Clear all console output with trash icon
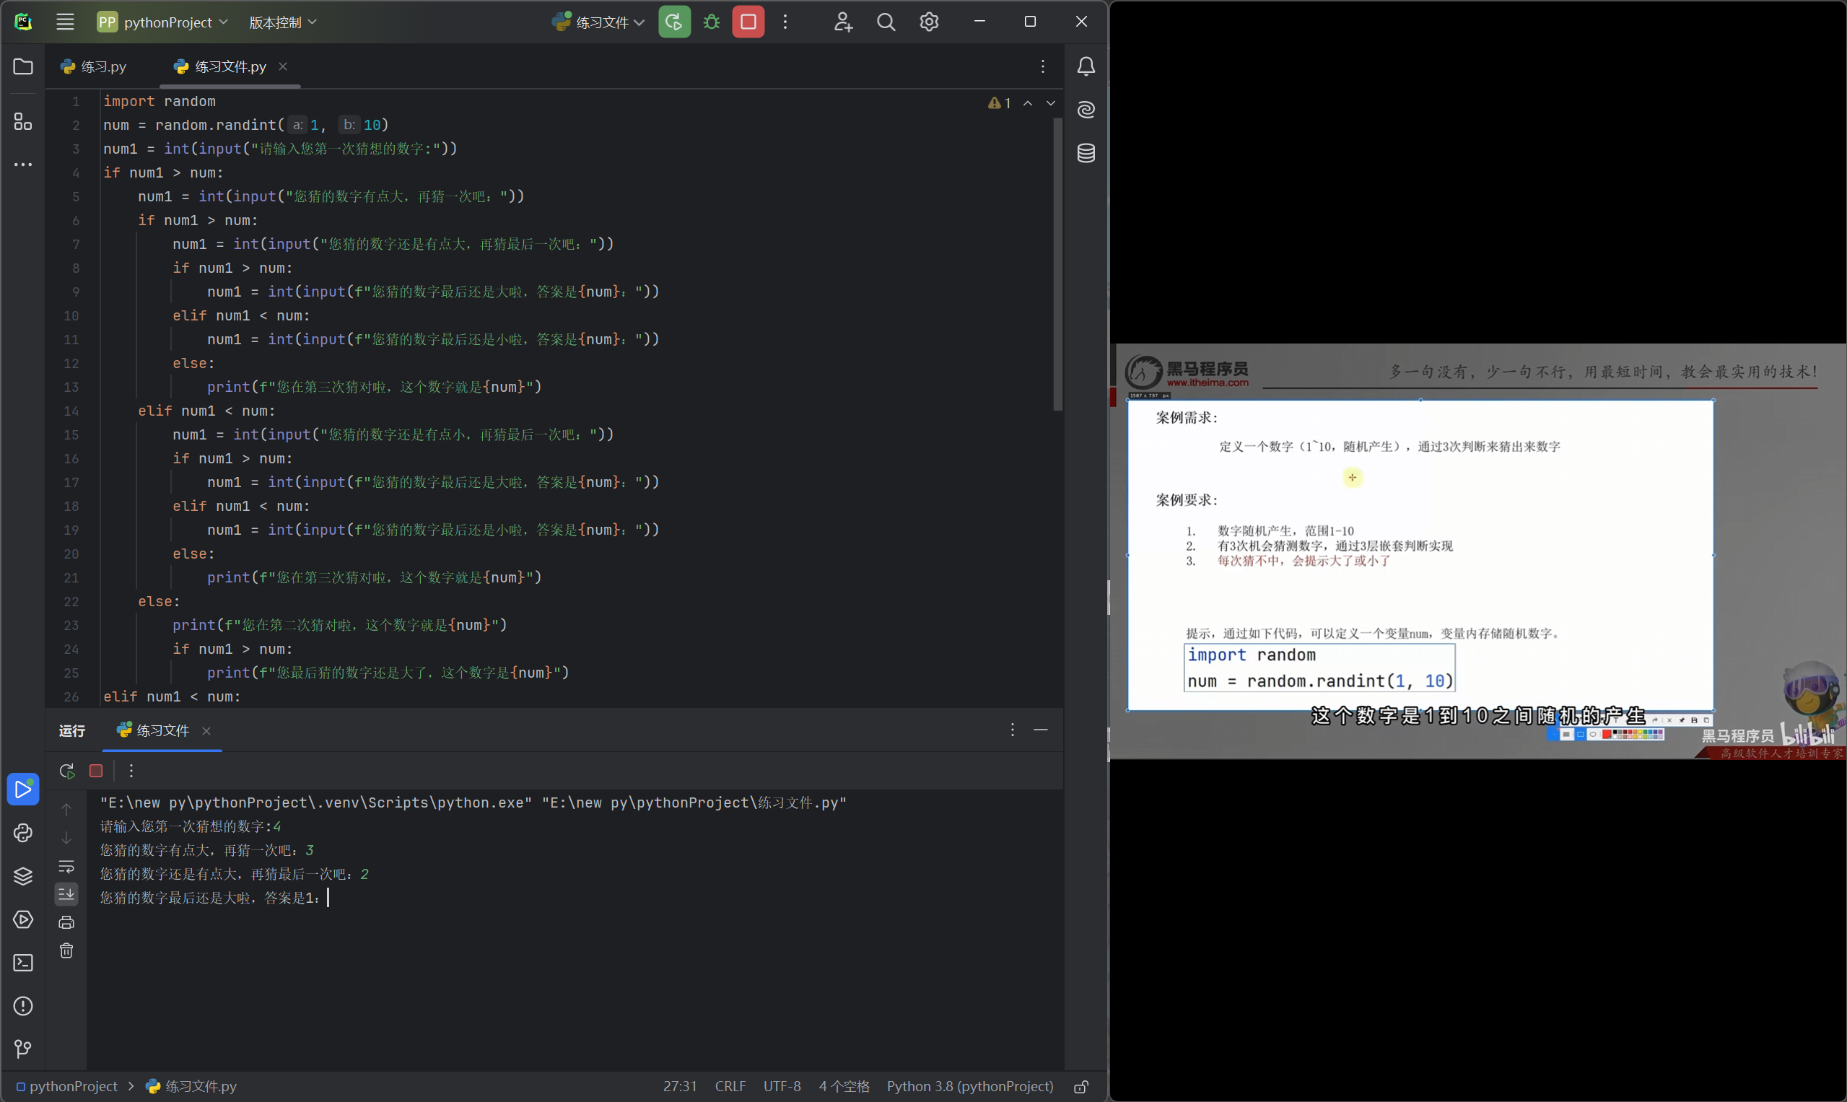 point(66,950)
